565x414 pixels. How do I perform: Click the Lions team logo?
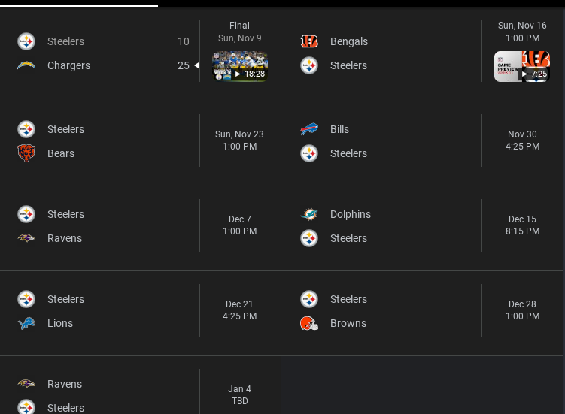pos(26,323)
